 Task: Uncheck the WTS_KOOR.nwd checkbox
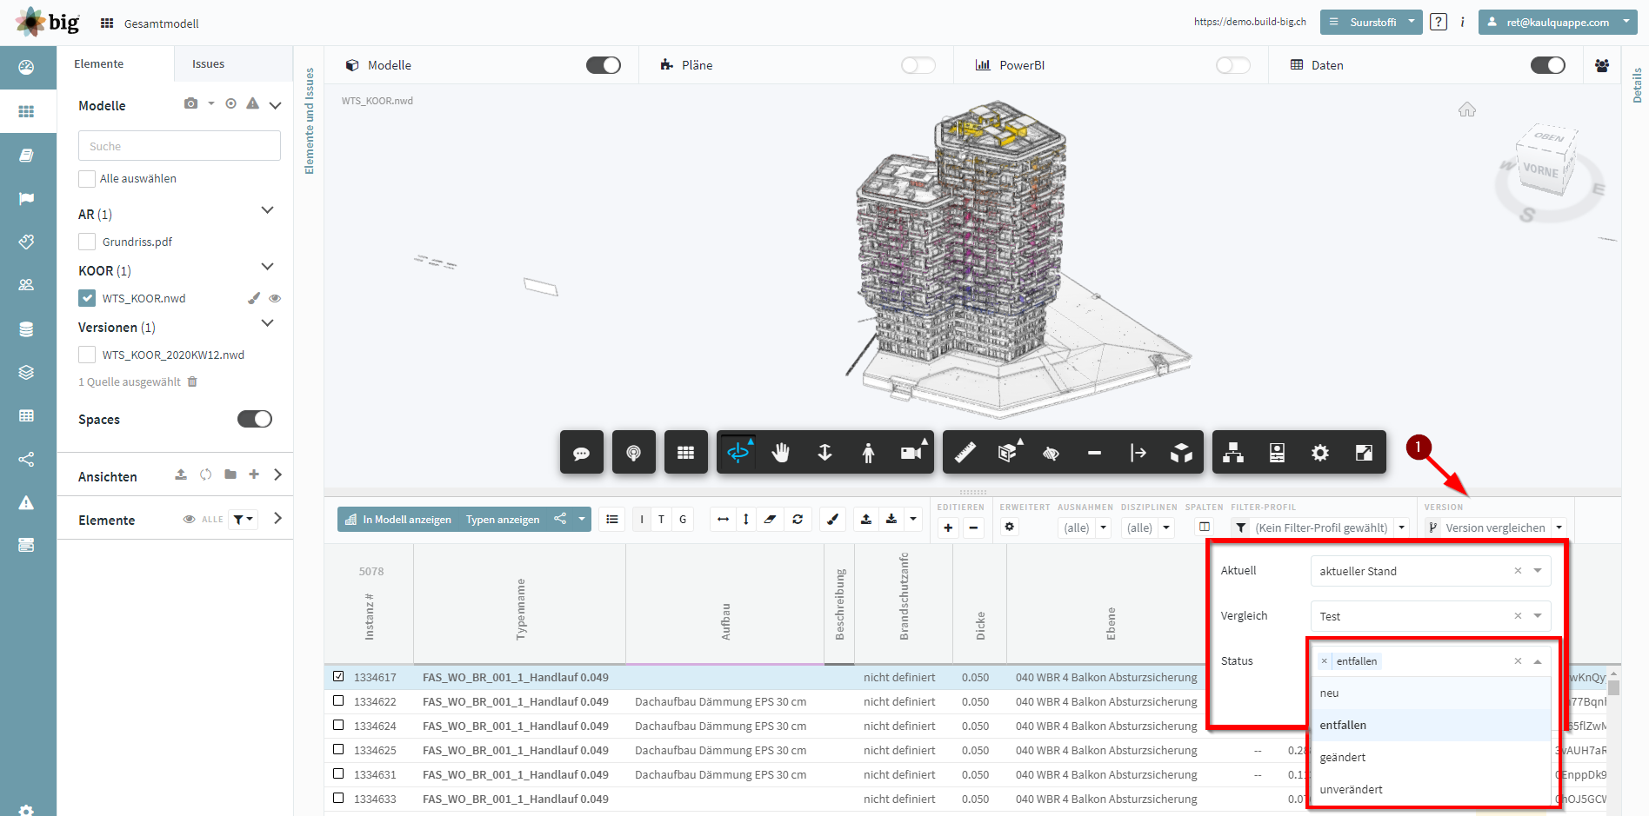(x=87, y=298)
